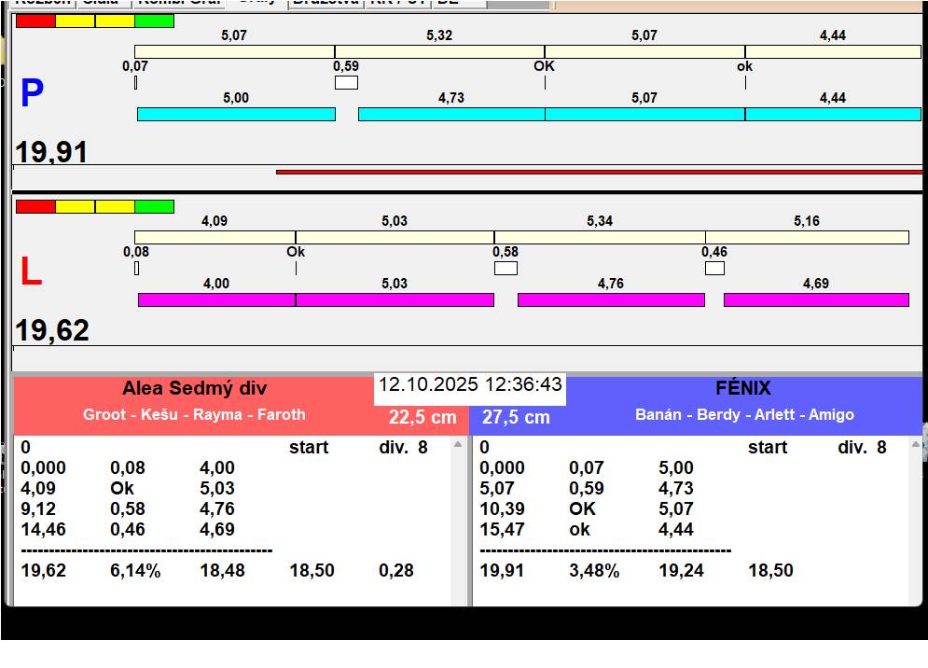The width and height of the screenshot is (928, 668).
Task: Click the 0,59 changeover box in lane P
Action: (346, 82)
